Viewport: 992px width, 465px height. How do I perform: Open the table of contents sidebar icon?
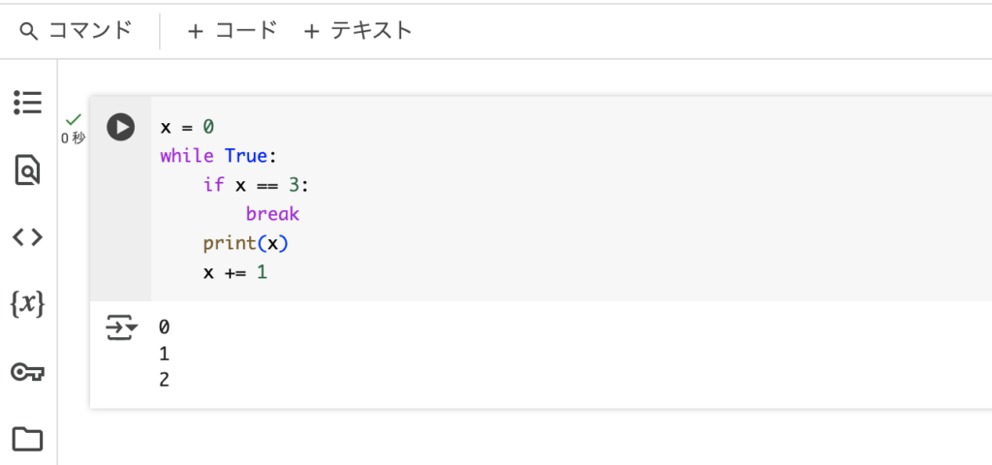[x=28, y=103]
